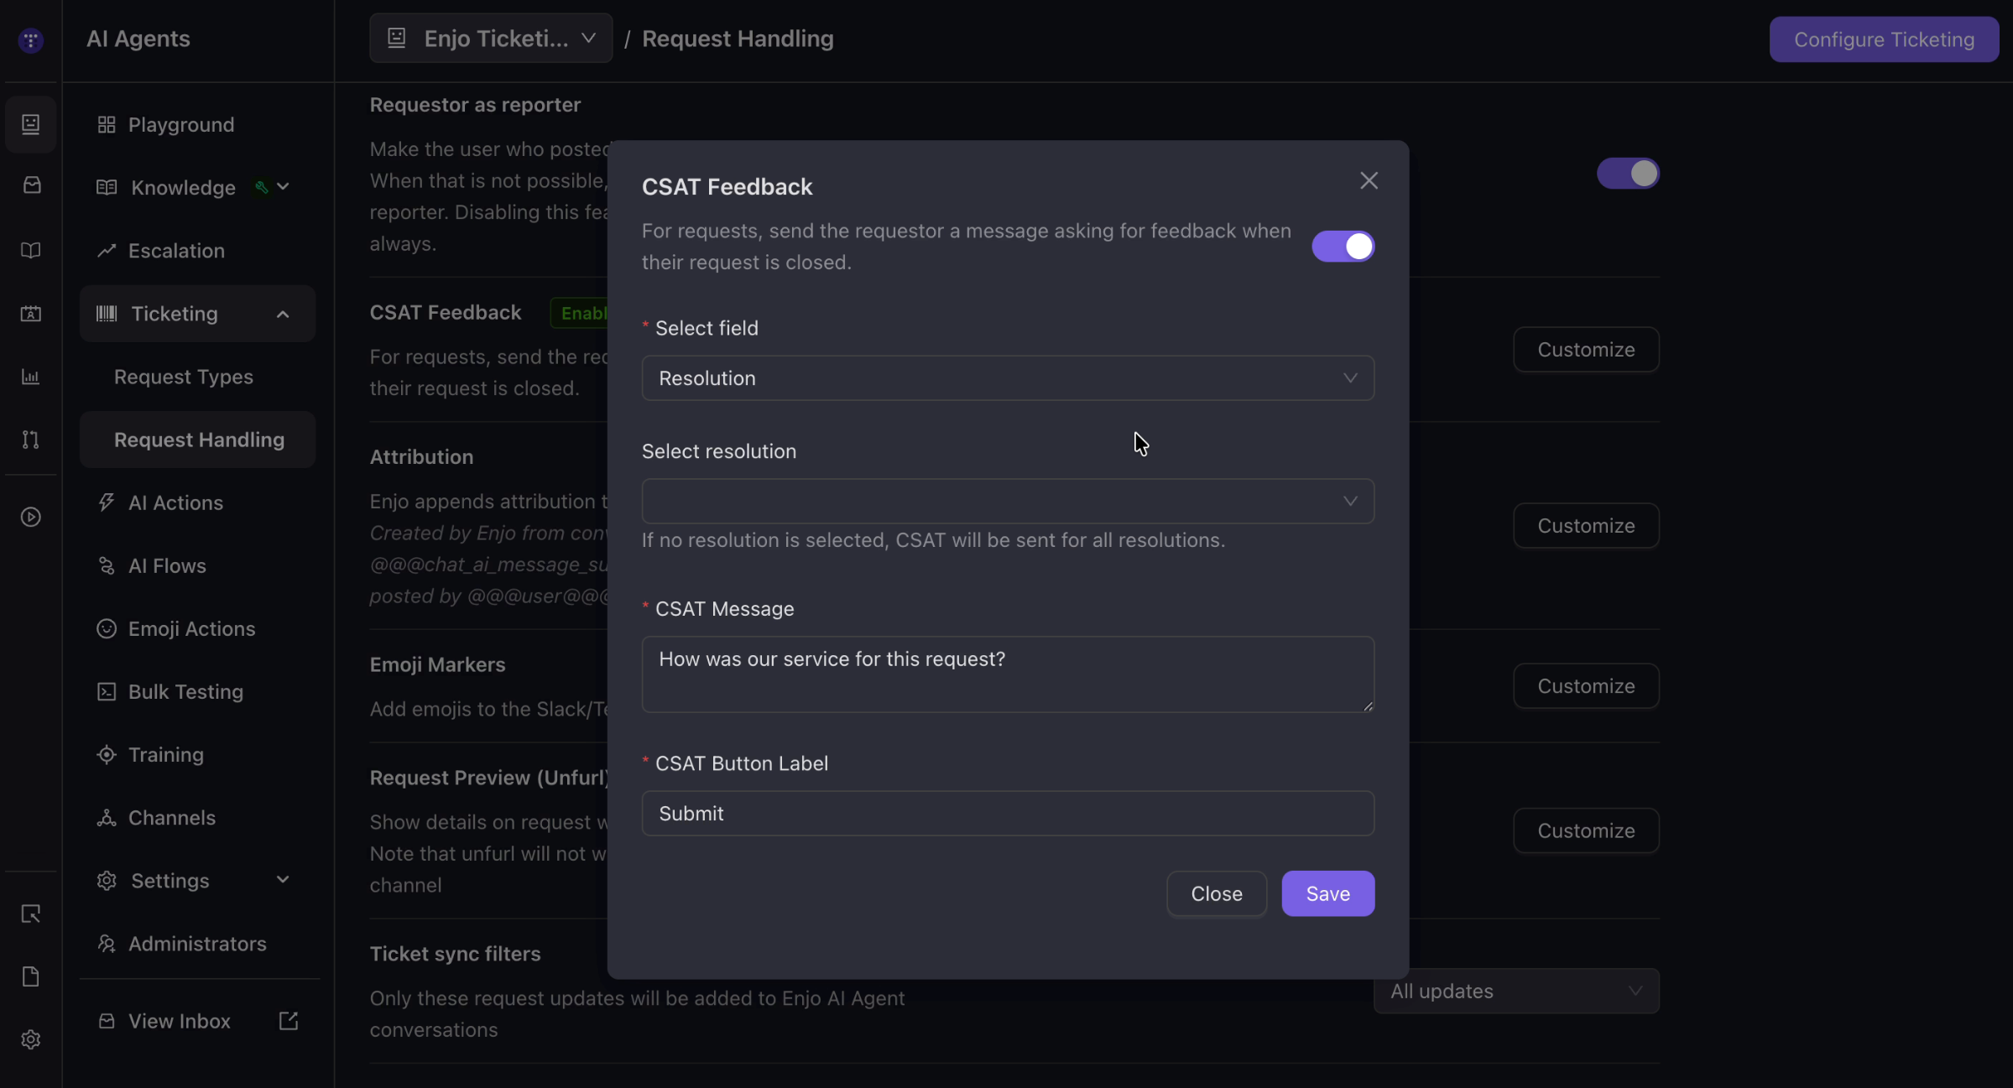Open the Select resolution dropdown
The width and height of the screenshot is (2013, 1088).
coord(1008,502)
